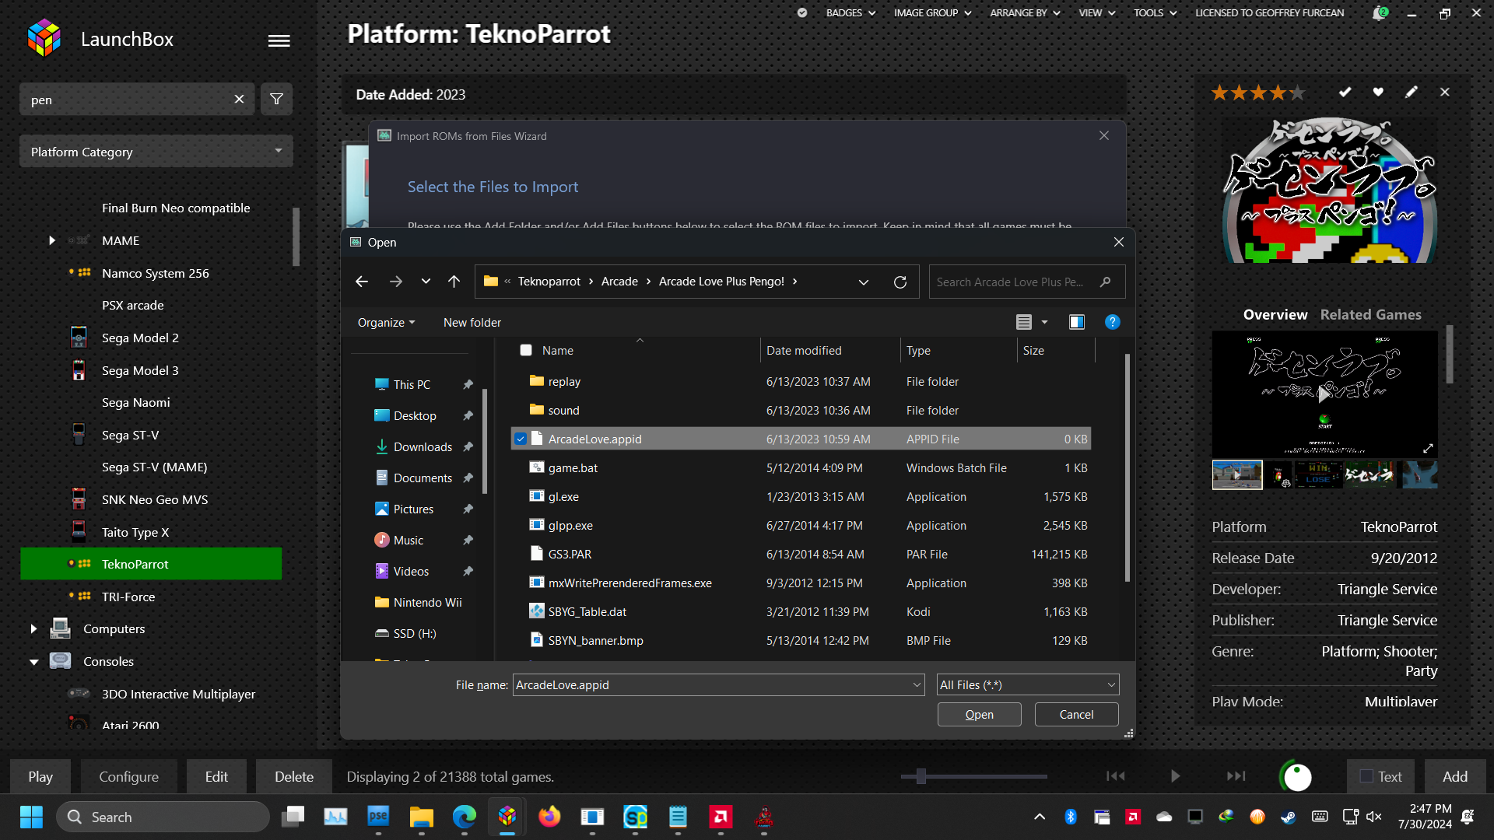Open the sidebar filter options
This screenshot has width=1494, height=840.
coord(276,100)
